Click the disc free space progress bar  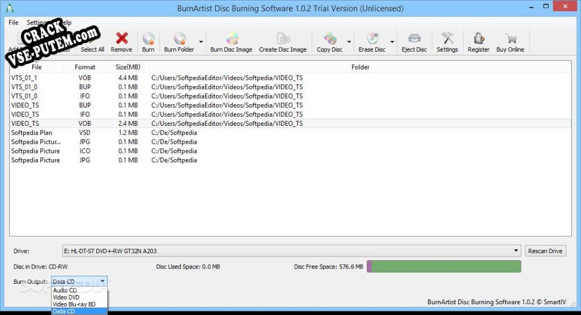click(444, 266)
